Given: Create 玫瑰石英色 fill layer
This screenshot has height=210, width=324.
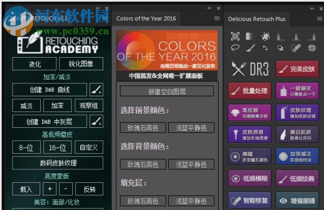Looking at the screenshot, I should (x=143, y=201).
